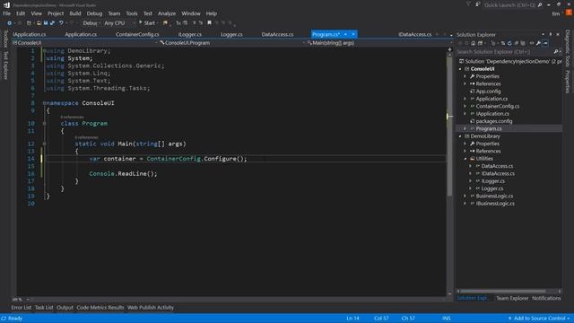
Task: Click the Task List panel tab
Action: (x=44, y=308)
